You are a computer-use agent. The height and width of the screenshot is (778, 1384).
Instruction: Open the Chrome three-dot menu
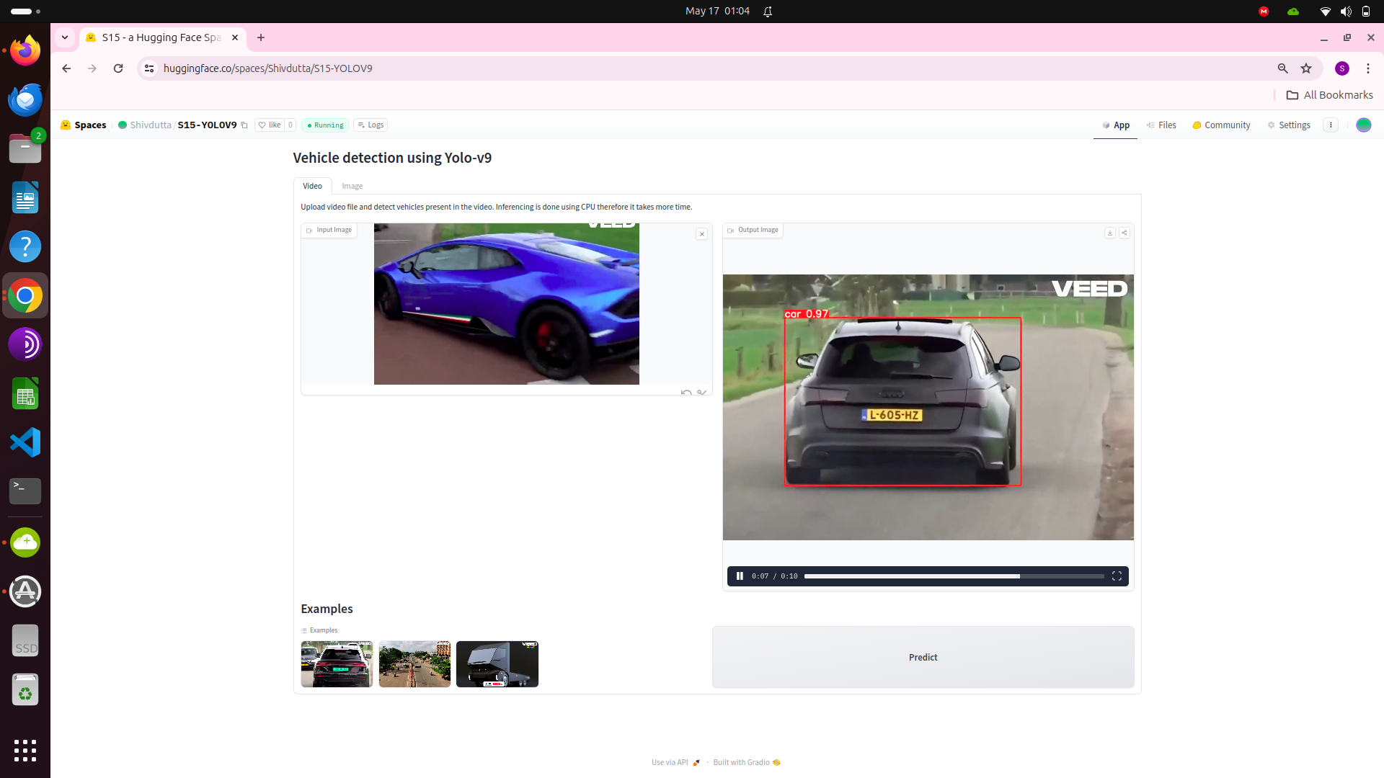tap(1367, 68)
